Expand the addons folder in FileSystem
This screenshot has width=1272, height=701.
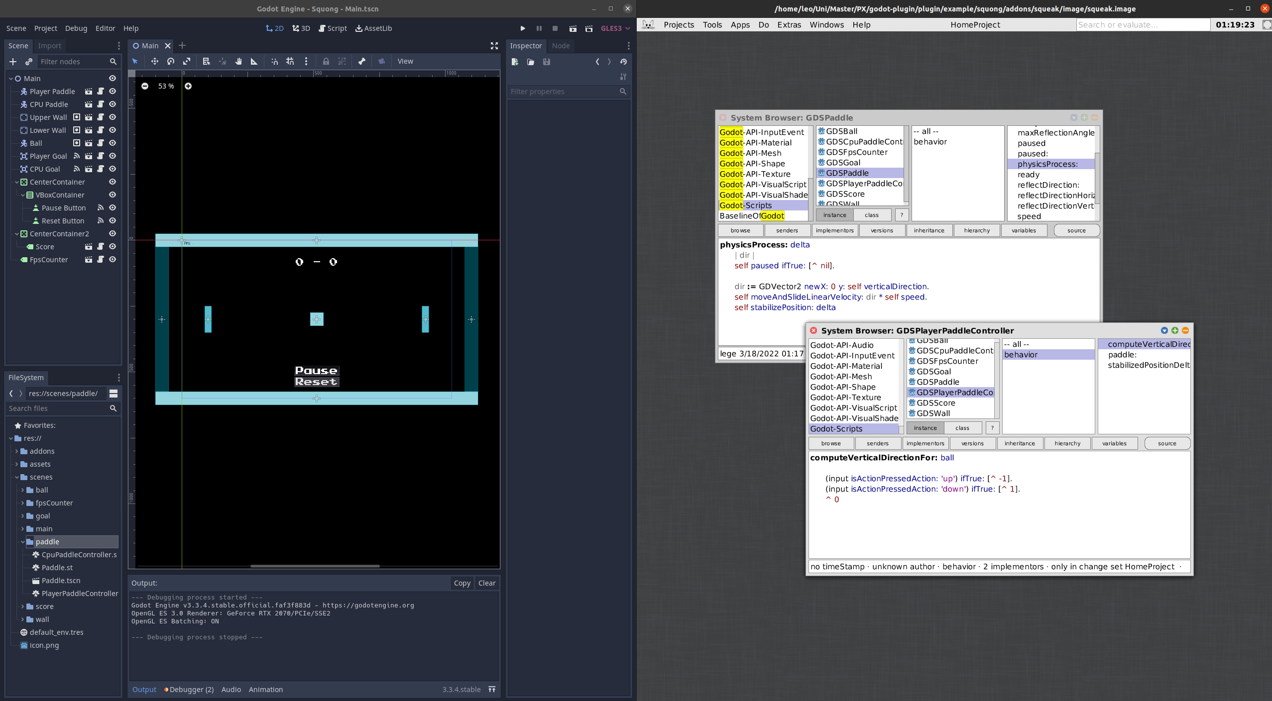(17, 451)
